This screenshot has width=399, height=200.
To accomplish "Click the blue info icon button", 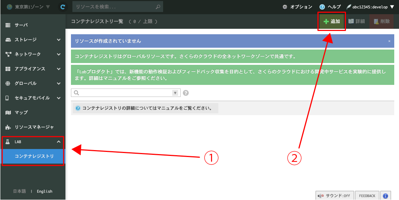I will tap(385, 196).
